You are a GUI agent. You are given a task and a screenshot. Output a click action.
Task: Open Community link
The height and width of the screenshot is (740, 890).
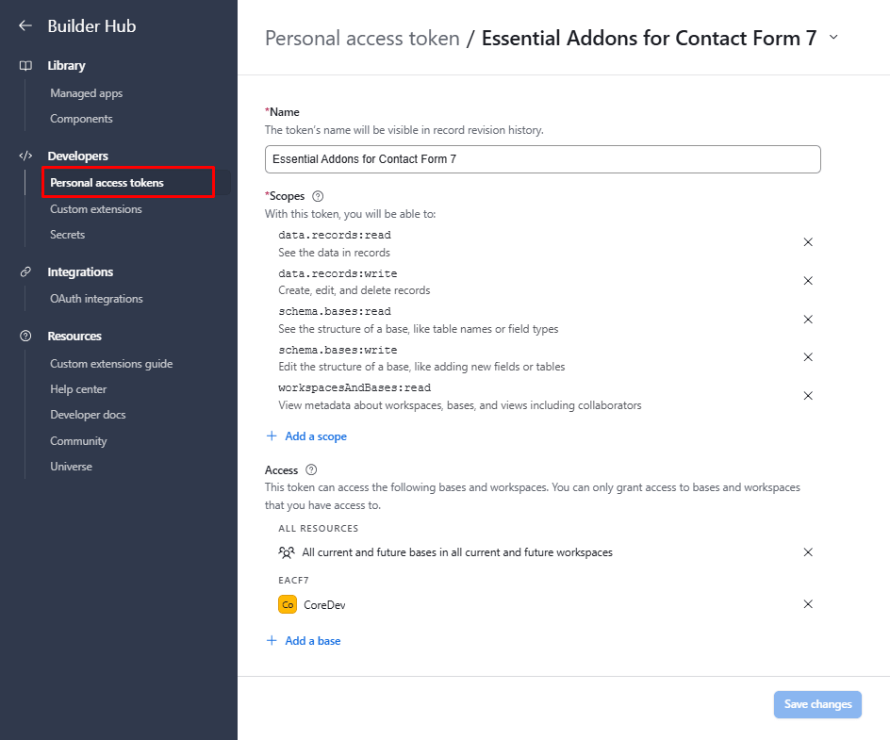pyautogui.click(x=78, y=441)
